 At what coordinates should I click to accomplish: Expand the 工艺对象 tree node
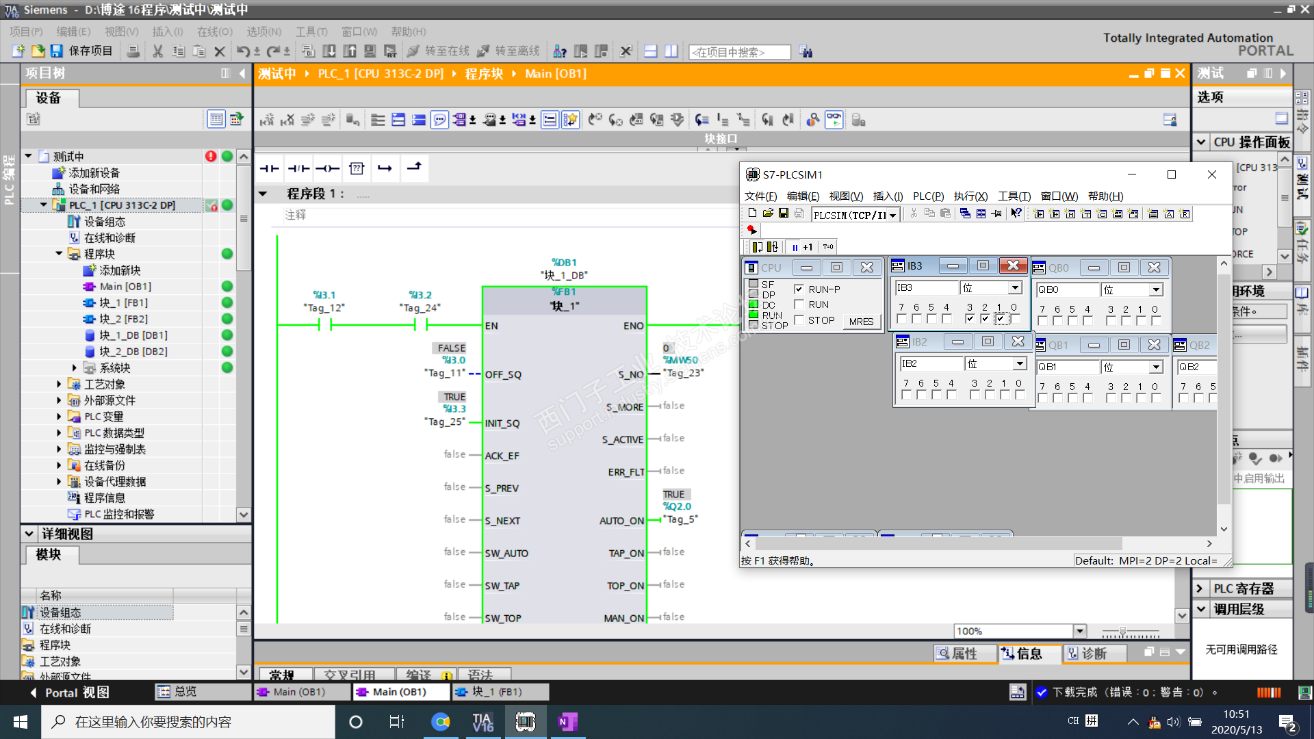pyautogui.click(x=59, y=385)
